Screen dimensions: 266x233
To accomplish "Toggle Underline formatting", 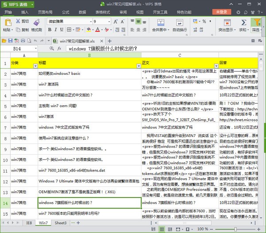I will pyautogui.click(x=62, y=30).
